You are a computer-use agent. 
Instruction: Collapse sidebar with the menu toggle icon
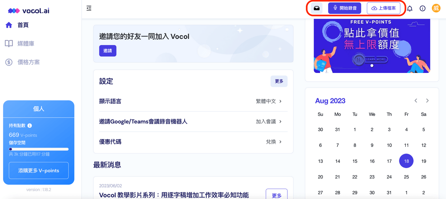89,8
